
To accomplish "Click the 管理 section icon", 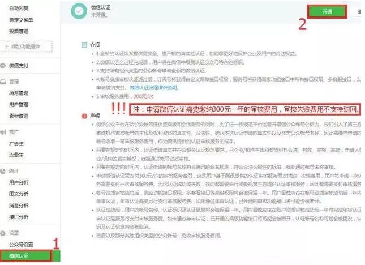I will tap(3, 82).
